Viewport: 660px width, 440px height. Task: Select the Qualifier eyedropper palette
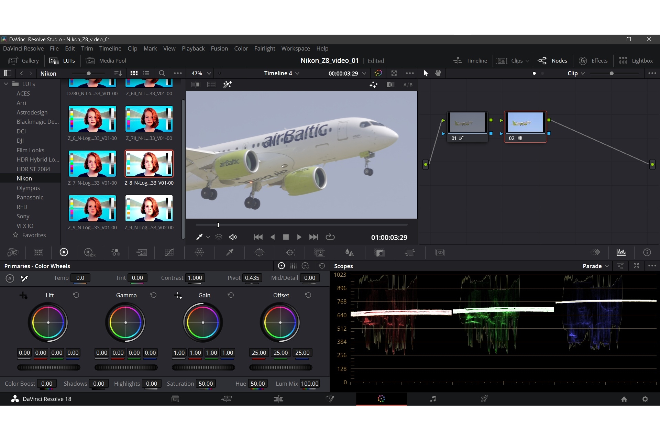tap(230, 253)
